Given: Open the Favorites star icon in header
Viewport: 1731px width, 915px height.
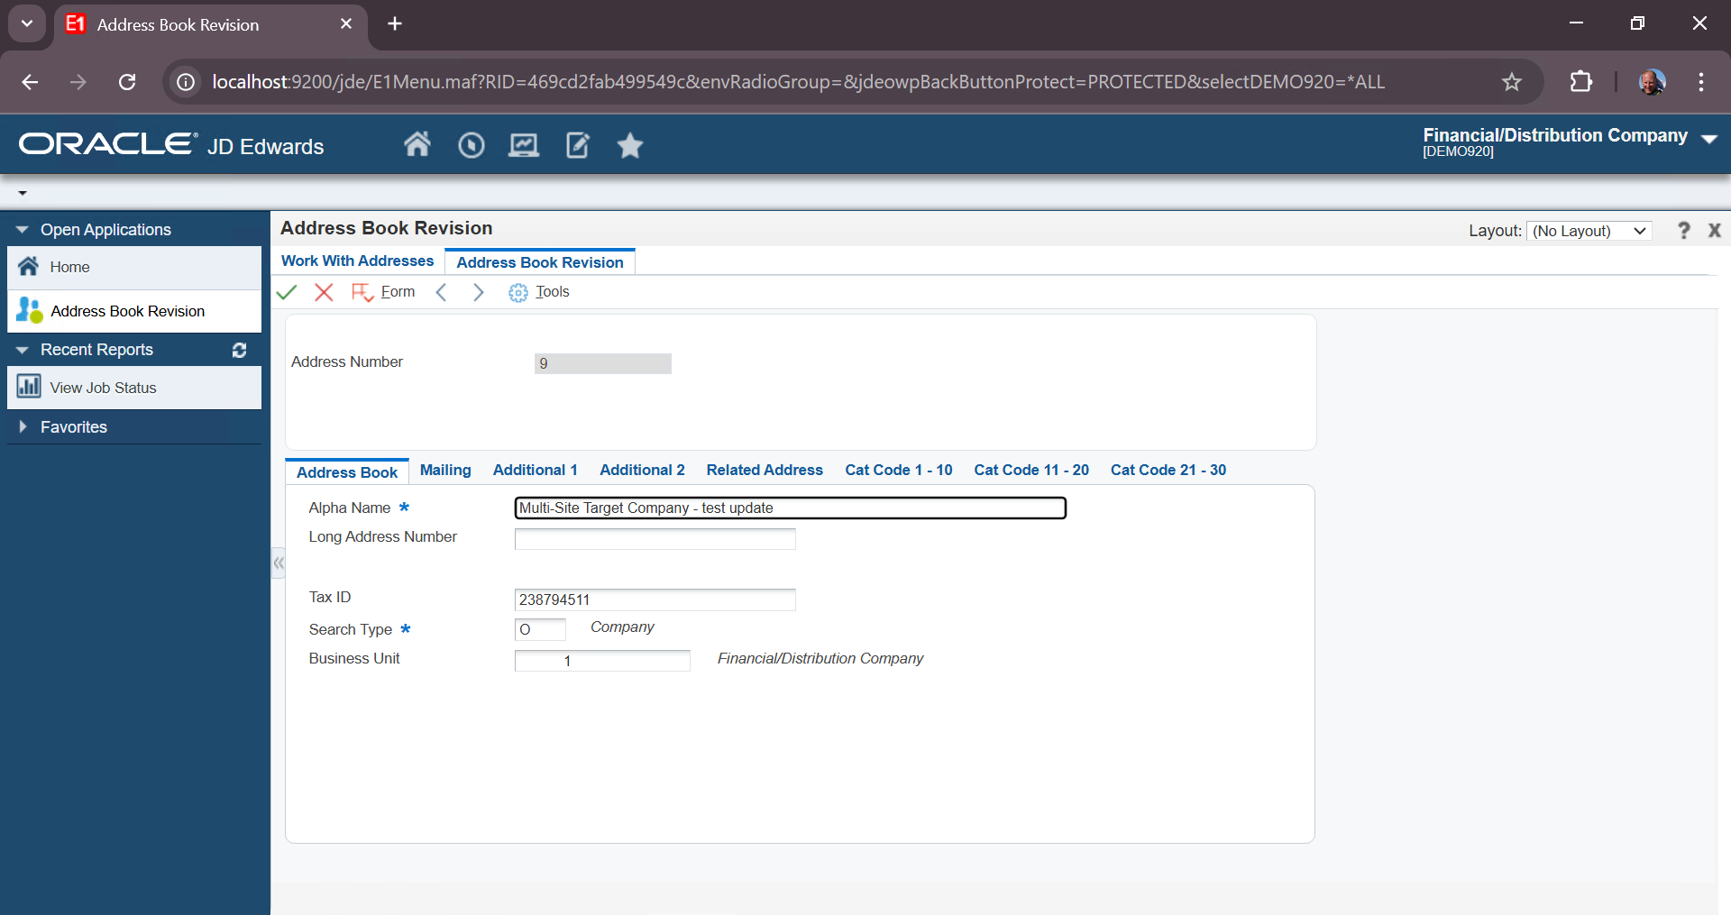Looking at the screenshot, I should point(629,145).
